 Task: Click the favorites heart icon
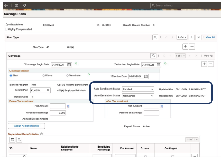pyautogui.click(x=24, y=5)
